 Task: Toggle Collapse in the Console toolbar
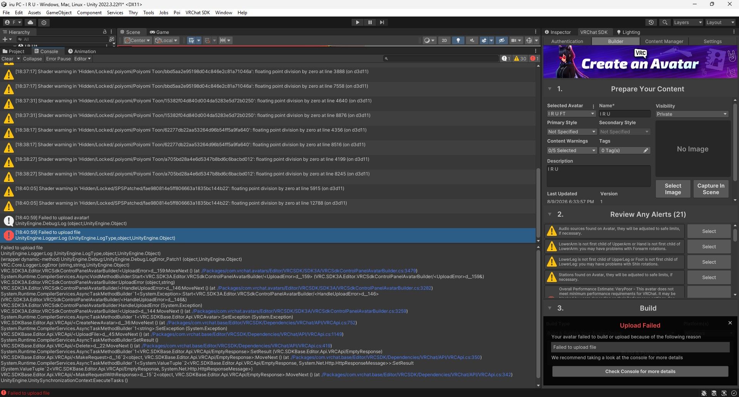pos(32,59)
